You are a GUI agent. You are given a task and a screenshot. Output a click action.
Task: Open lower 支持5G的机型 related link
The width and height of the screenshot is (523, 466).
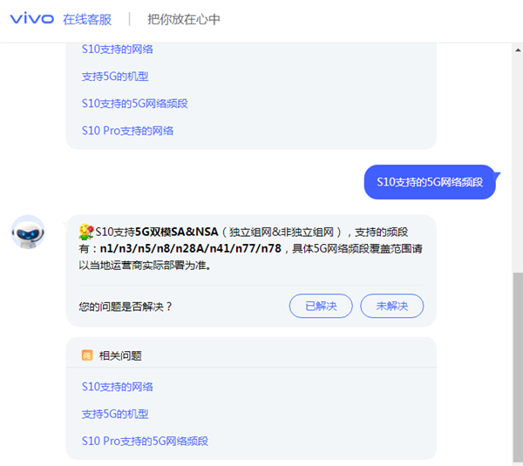point(115,414)
